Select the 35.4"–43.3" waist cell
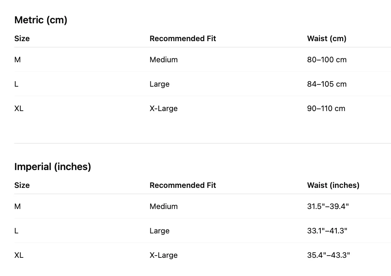The image size is (391, 276). tap(328, 255)
